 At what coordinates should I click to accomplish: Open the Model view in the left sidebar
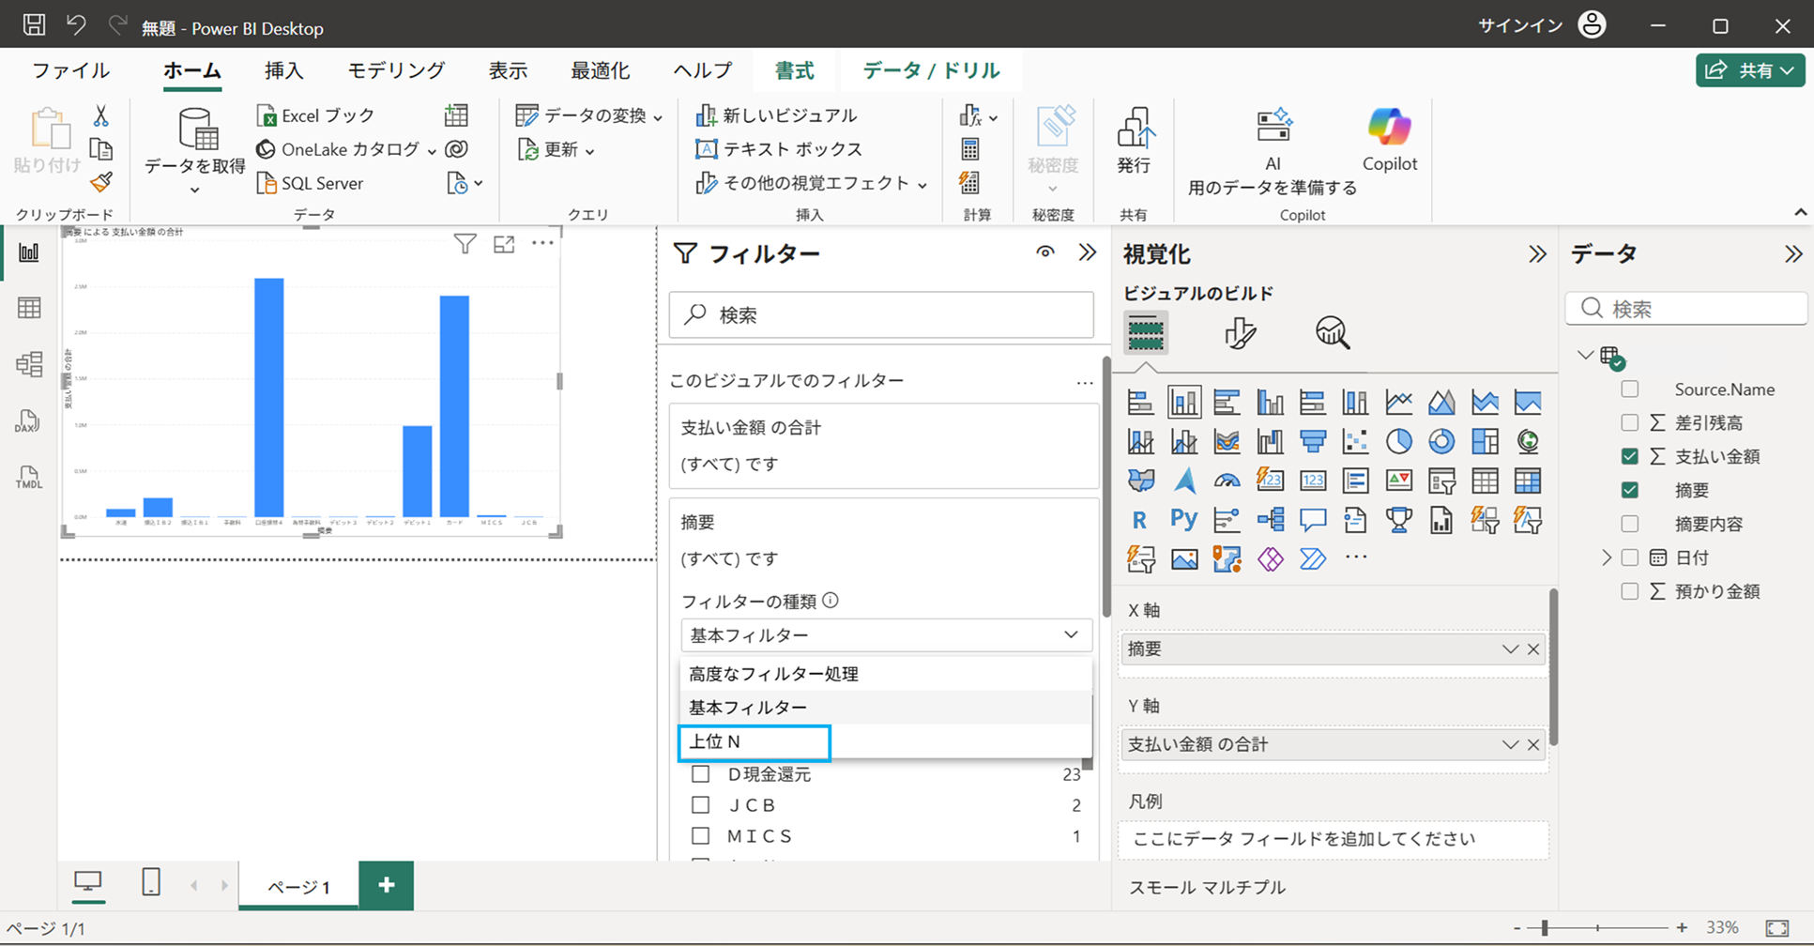[29, 365]
